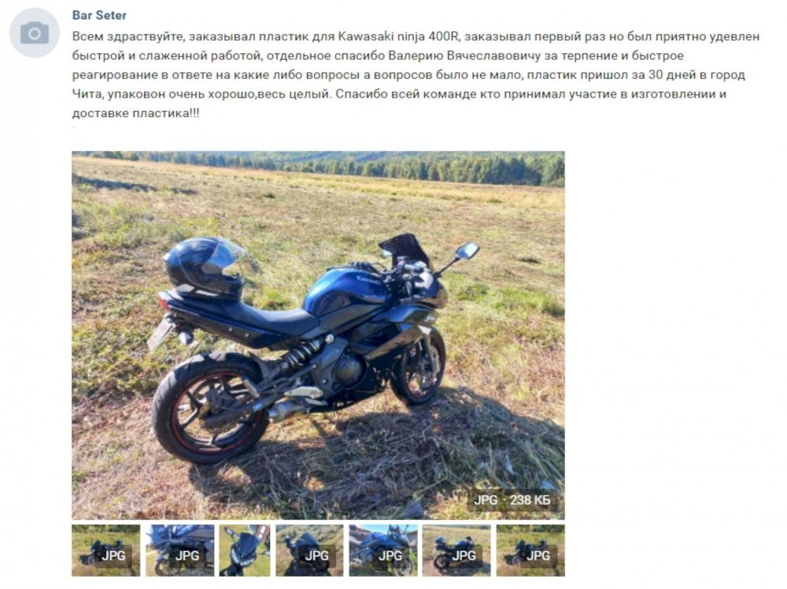Open the sixth thumbnail on dry grass
The height and width of the screenshot is (589, 787).
(x=456, y=550)
